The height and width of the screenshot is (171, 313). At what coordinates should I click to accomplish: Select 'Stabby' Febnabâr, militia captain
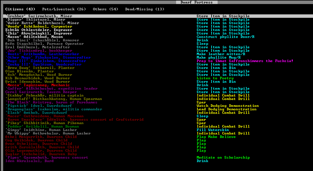pos(44,95)
